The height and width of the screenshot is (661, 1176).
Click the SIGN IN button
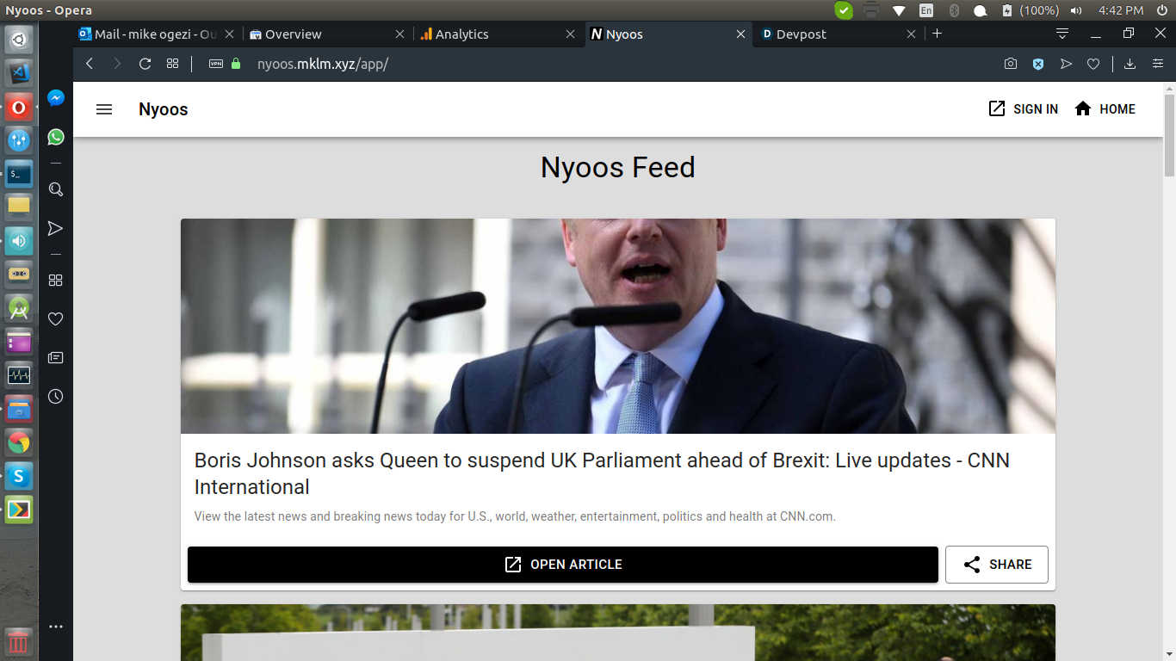click(1024, 109)
